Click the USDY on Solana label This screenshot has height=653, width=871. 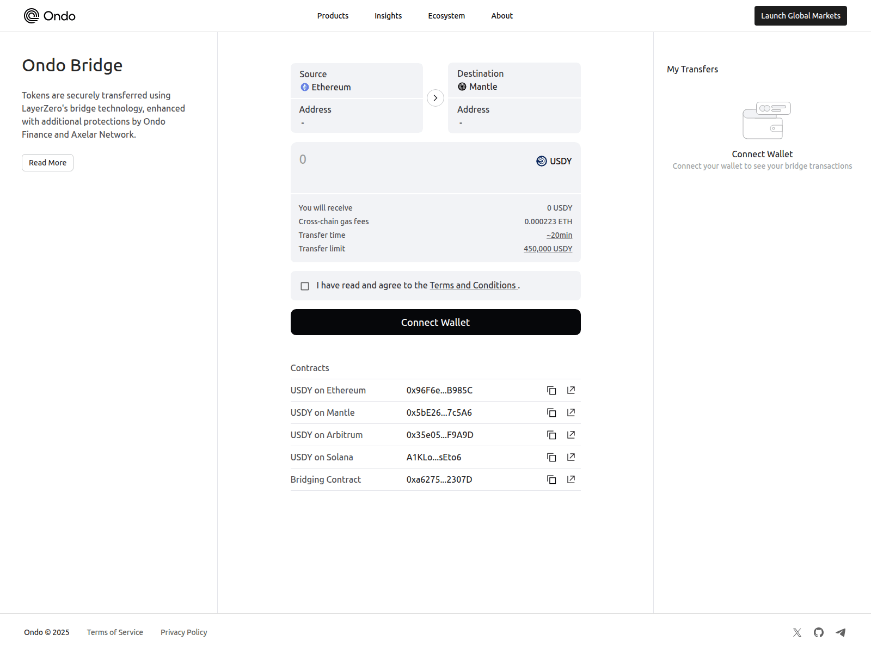pyautogui.click(x=322, y=457)
